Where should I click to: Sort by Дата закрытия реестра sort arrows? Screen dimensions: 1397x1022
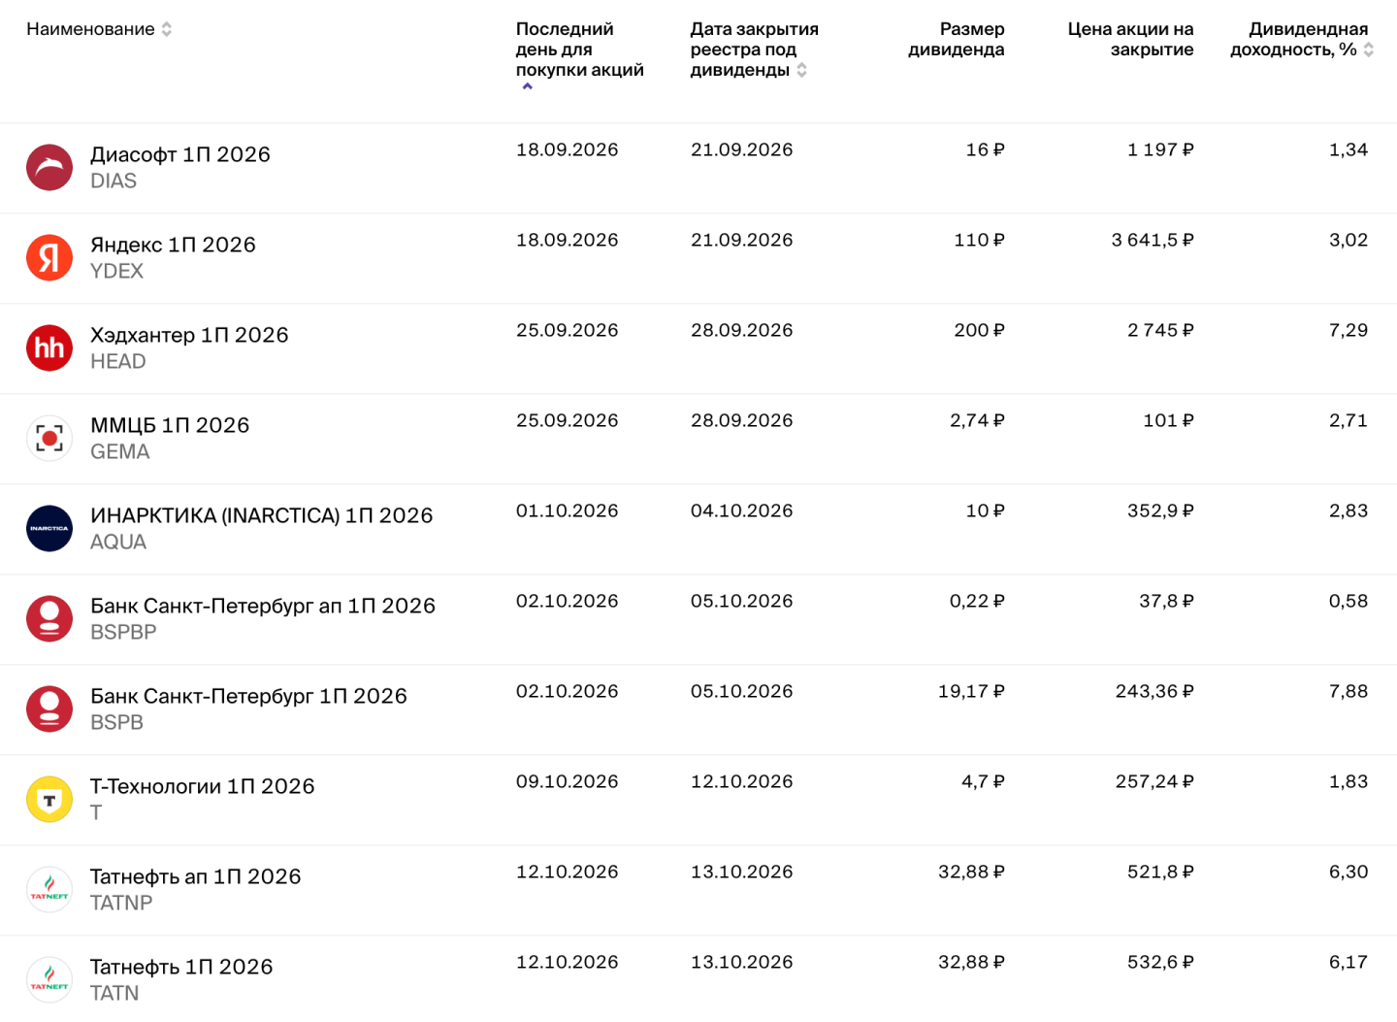[801, 70]
